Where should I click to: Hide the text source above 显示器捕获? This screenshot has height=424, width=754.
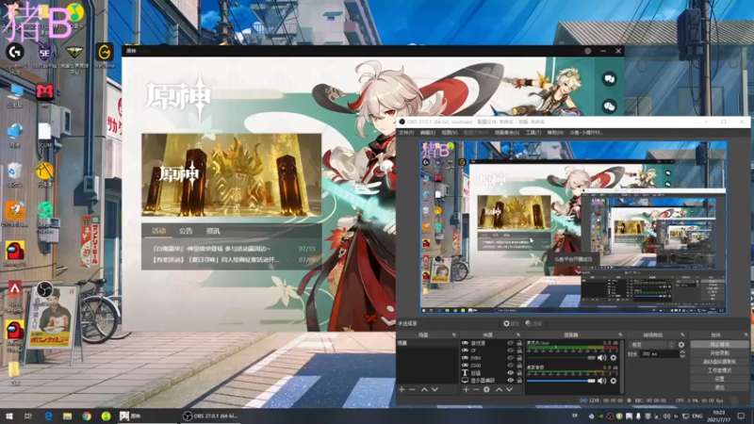510,373
